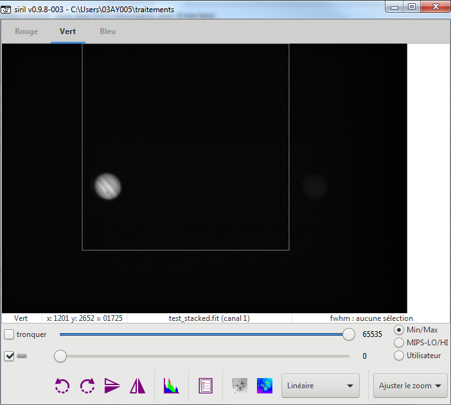Open the FITS header list icon
This screenshot has height=405, width=451.
[x=206, y=386]
